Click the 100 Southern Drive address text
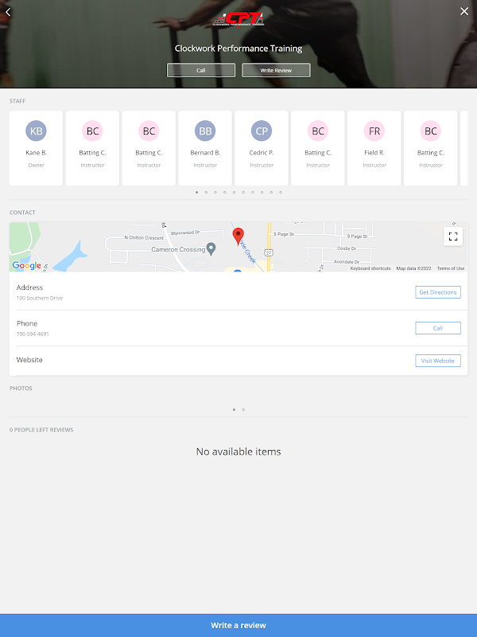The height and width of the screenshot is (637, 477). point(39,298)
